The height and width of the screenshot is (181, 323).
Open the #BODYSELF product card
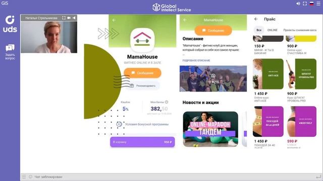coord(301,122)
